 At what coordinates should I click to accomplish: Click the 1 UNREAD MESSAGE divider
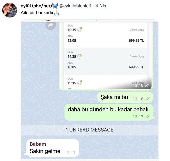click(x=90, y=130)
